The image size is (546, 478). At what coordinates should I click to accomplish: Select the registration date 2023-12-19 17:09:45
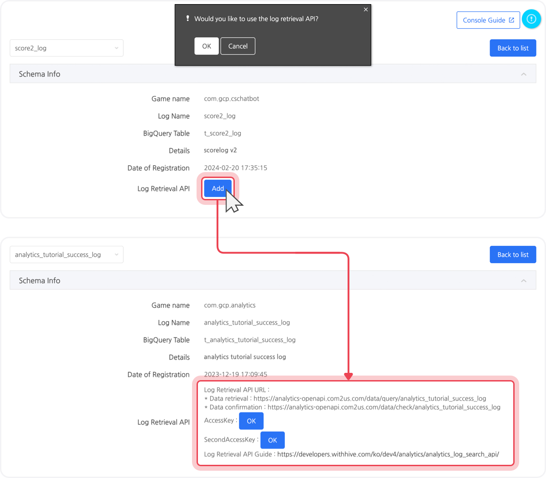(236, 375)
